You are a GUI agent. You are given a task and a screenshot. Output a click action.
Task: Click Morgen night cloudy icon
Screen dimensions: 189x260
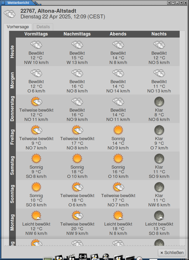coord(159,73)
